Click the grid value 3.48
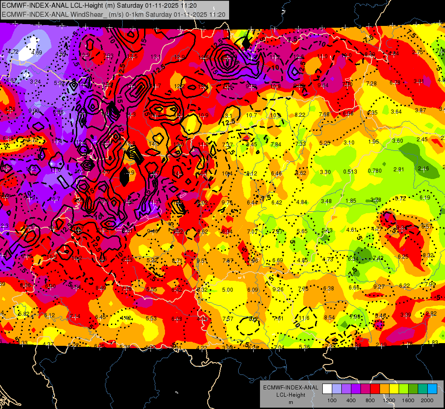The image size is (445, 409). coord(326,201)
